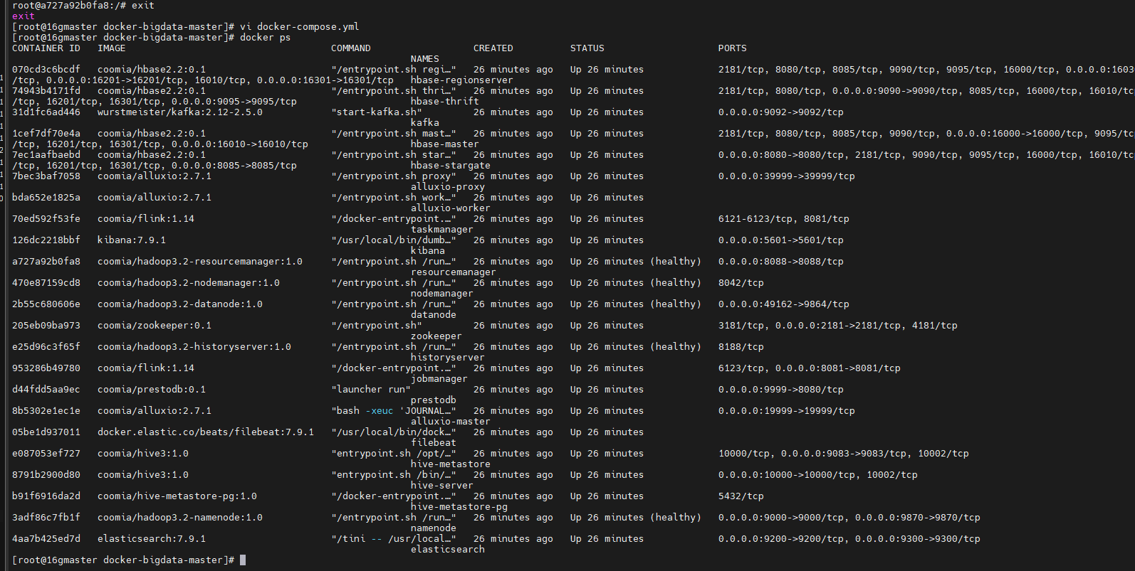Click the COMMAND column header
Image resolution: width=1135 pixels, height=571 pixels.
point(350,48)
